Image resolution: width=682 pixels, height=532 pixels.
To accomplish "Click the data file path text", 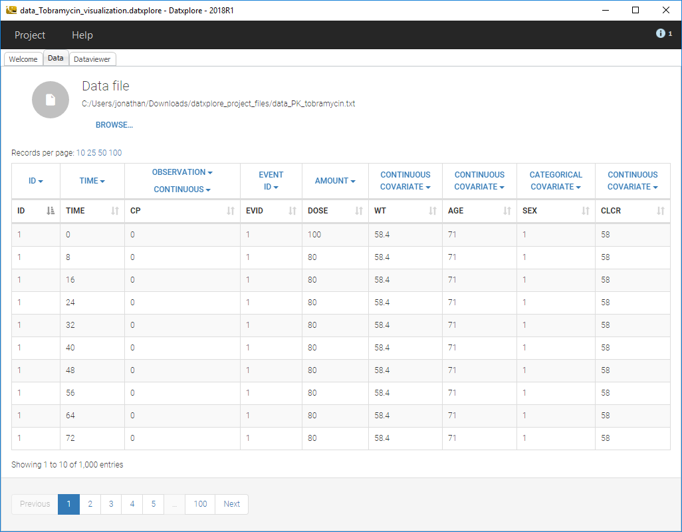I will tap(218, 104).
